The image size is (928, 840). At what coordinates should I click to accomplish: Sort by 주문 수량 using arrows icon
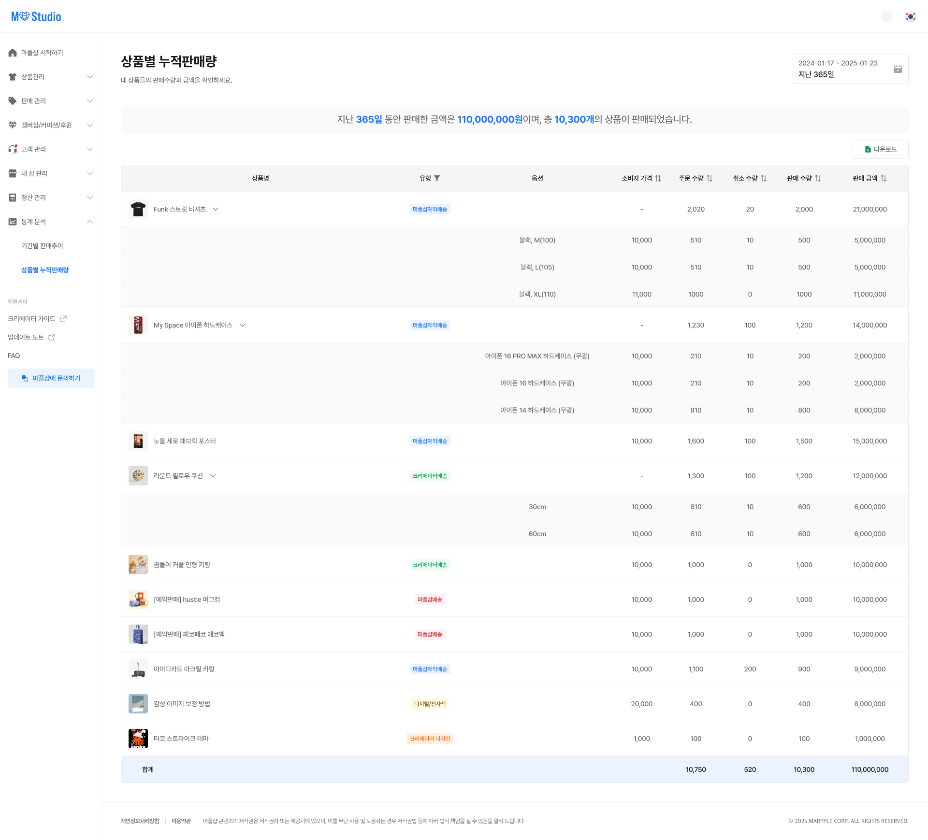(x=709, y=178)
